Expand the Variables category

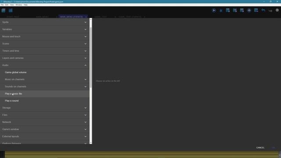coord(45,29)
